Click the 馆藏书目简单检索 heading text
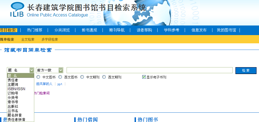259x122 pixels. click(28, 50)
